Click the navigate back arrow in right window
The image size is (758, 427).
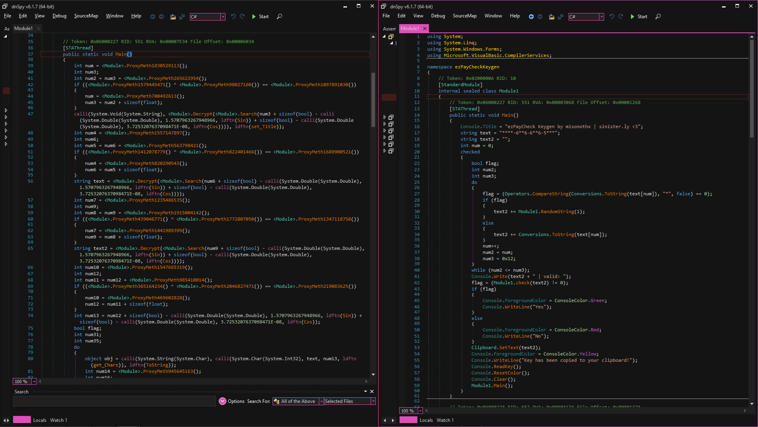tap(531, 17)
